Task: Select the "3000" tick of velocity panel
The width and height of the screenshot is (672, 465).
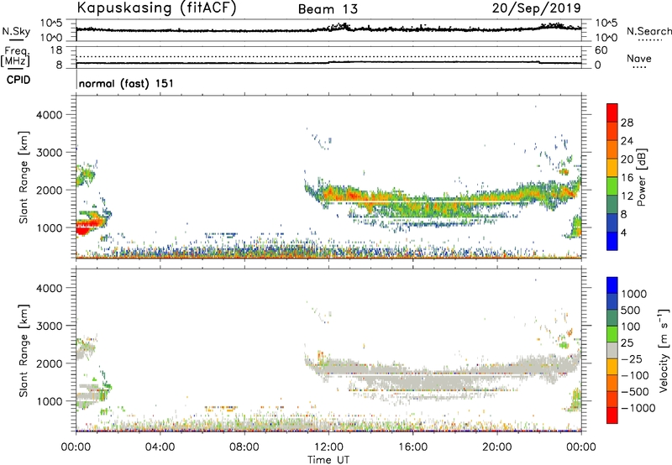Action: click(x=50, y=326)
